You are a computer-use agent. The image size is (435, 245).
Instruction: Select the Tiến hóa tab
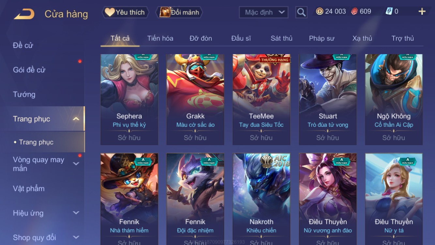160,38
